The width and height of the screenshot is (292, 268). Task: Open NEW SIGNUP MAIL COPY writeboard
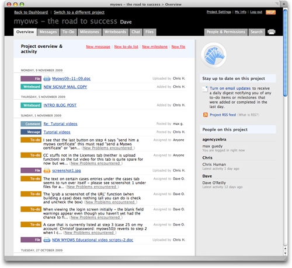coord(65,87)
